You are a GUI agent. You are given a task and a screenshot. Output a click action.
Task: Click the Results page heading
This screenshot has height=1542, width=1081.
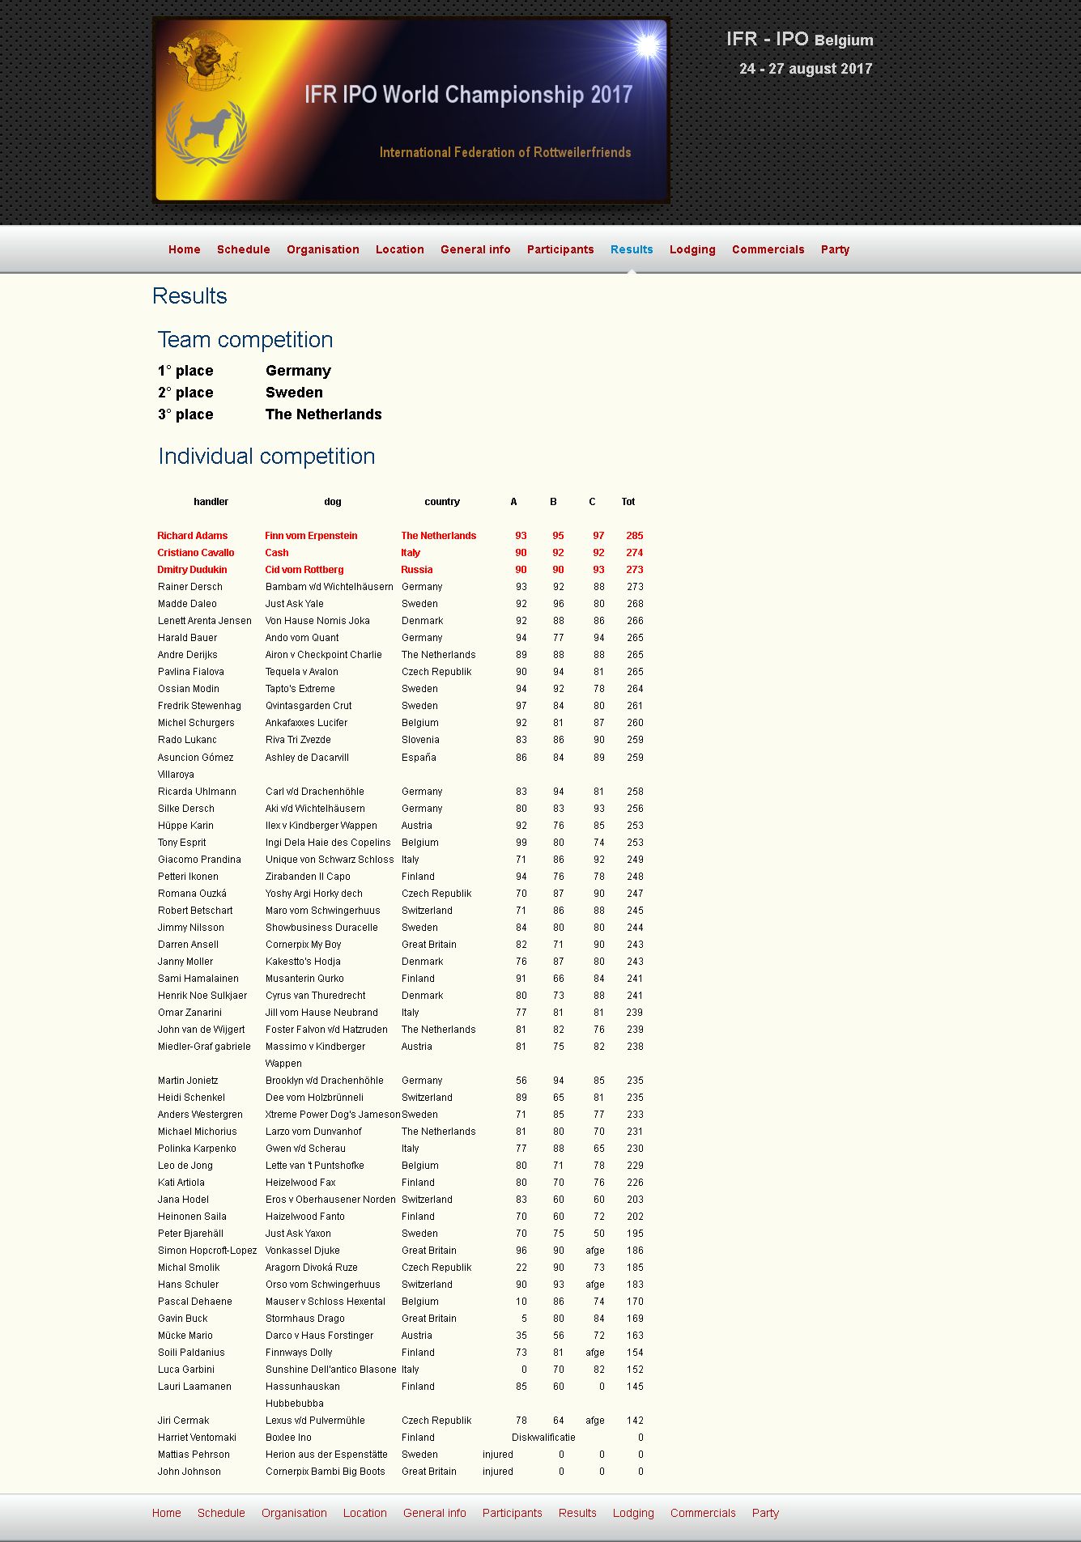(189, 295)
